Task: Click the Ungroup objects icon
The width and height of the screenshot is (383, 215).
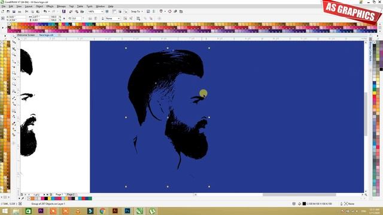Action: 125,19
